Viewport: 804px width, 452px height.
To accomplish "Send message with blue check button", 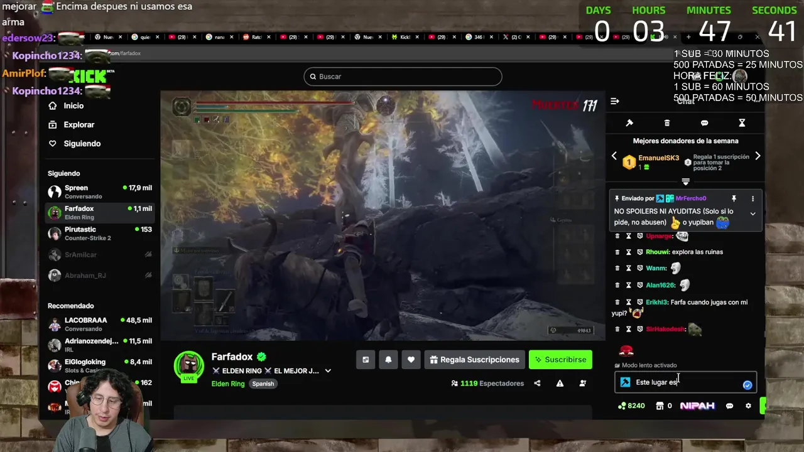I will click(x=747, y=385).
